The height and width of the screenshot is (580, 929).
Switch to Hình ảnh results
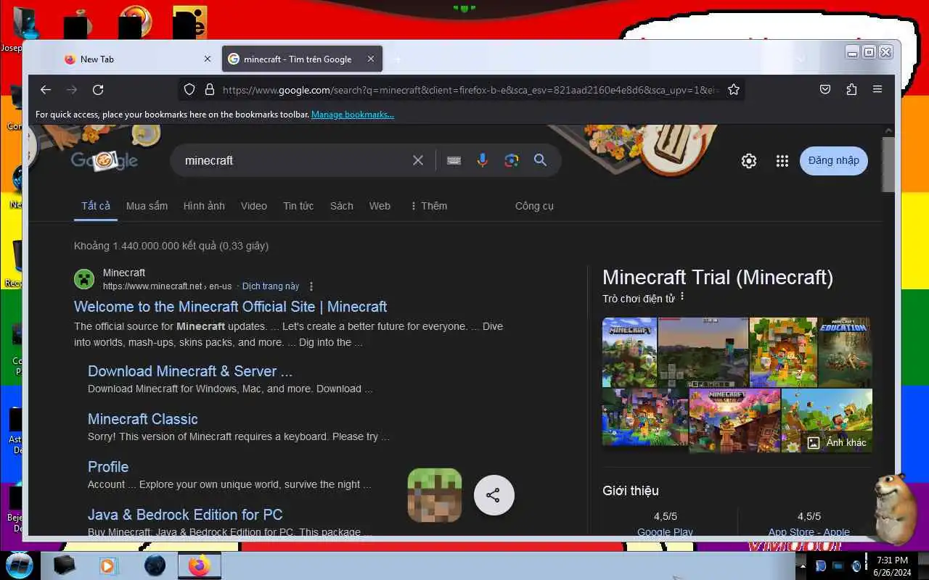click(x=204, y=206)
